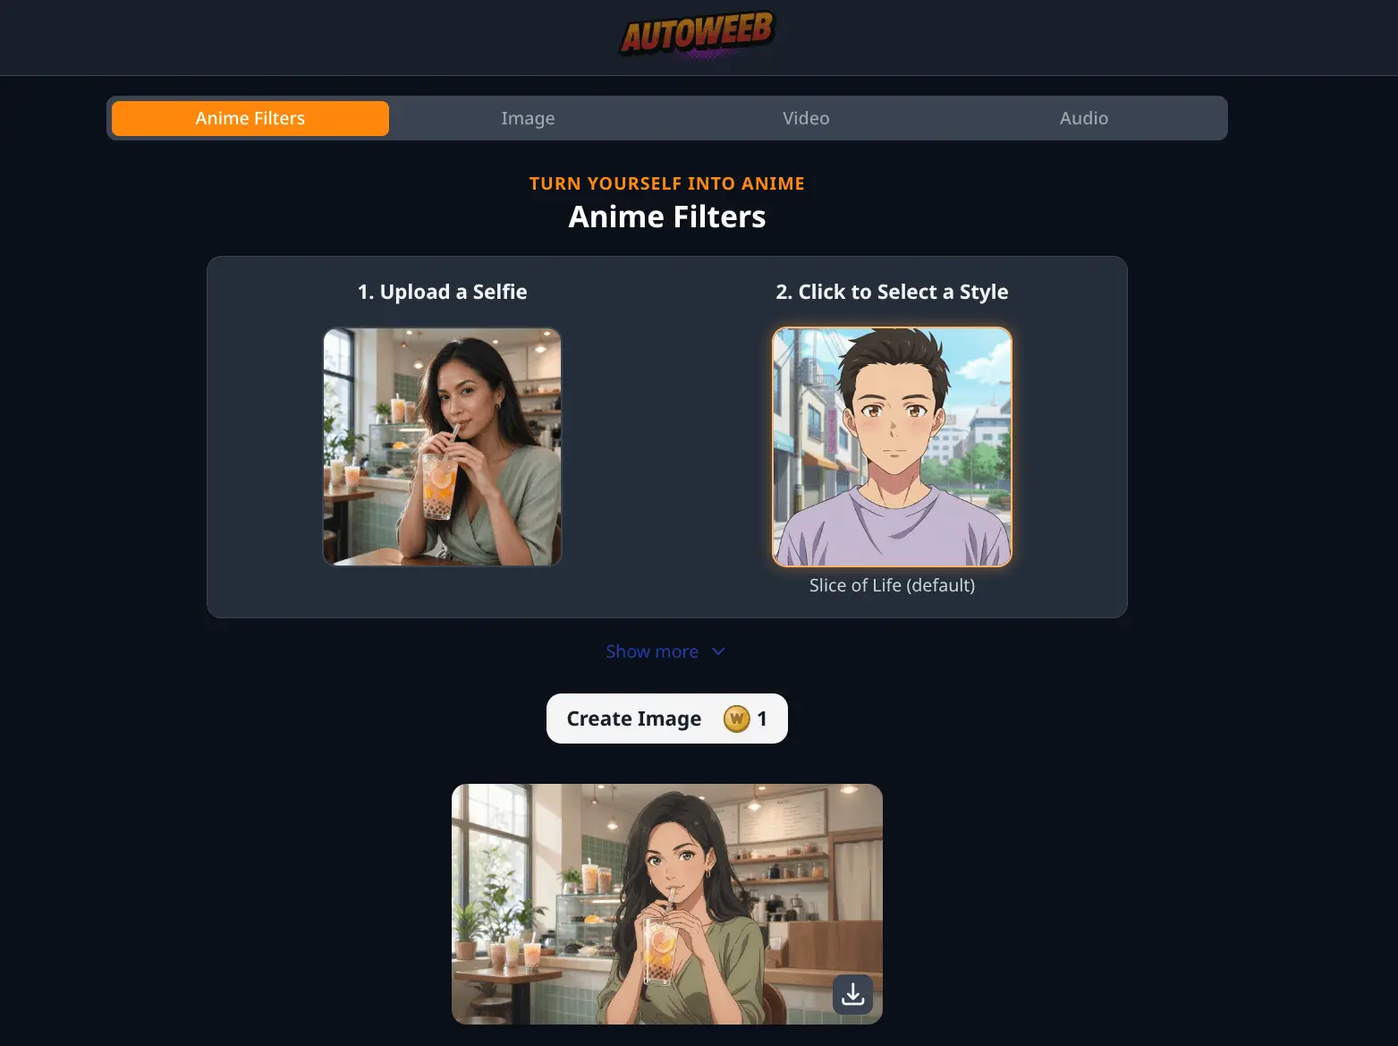Click the 'Slice of Life (default)' label
Screen dimensions: 1398x1046
tap(892, 585)
